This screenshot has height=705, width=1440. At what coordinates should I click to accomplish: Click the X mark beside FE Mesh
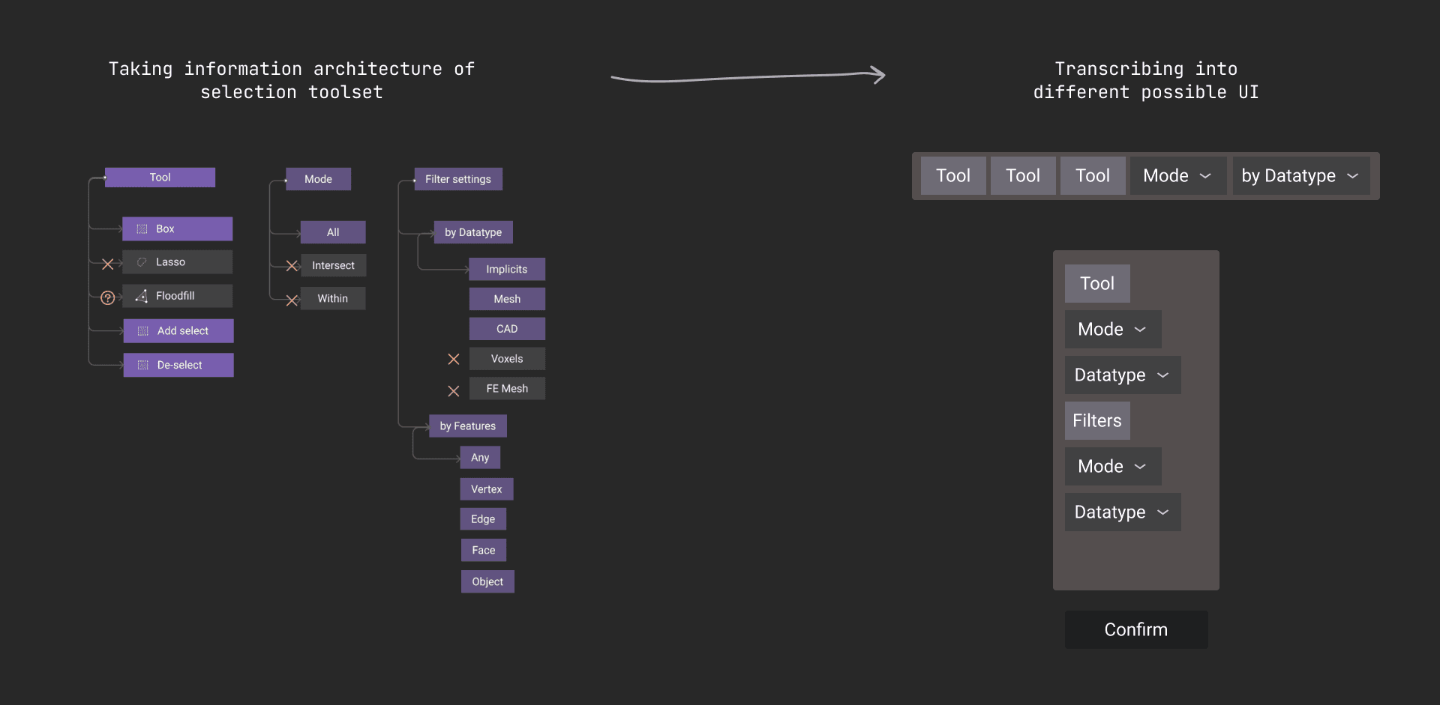pyautogui.click(x=454, y=391)
